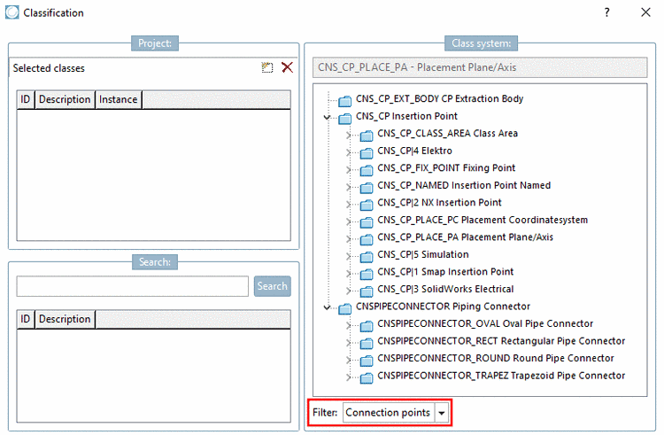Viewport: 664px width, 435px height.
Task: Select CNS_CP|2 NX Insertion Point text
Action: pos(439,203)
